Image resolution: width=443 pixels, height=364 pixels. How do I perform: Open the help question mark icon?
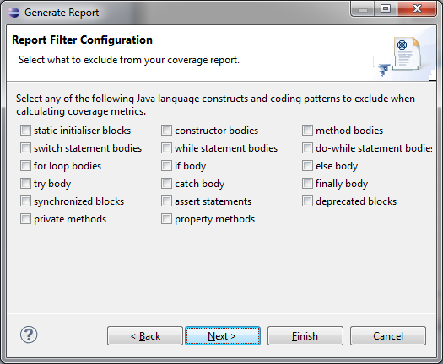[x=29, y=335]
